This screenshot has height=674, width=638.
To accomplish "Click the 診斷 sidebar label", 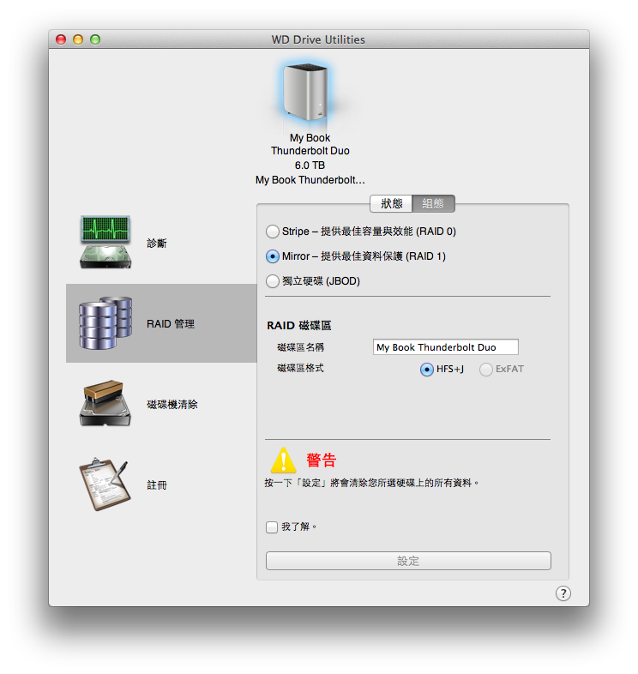I will pyautogui.click(x=157, y=244).
